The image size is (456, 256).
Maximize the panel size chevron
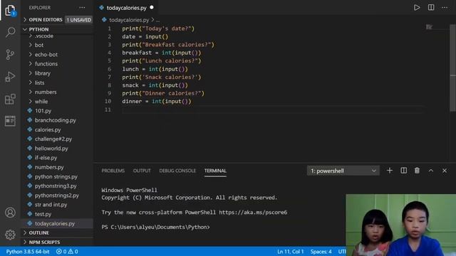431,171
